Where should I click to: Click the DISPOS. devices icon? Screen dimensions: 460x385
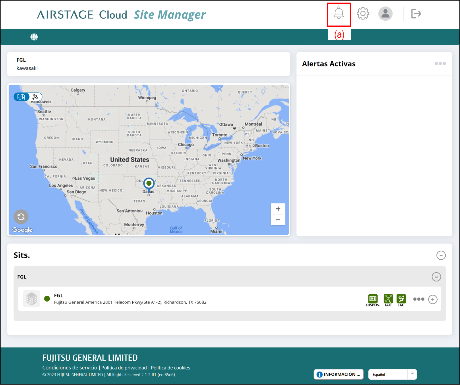373,299
